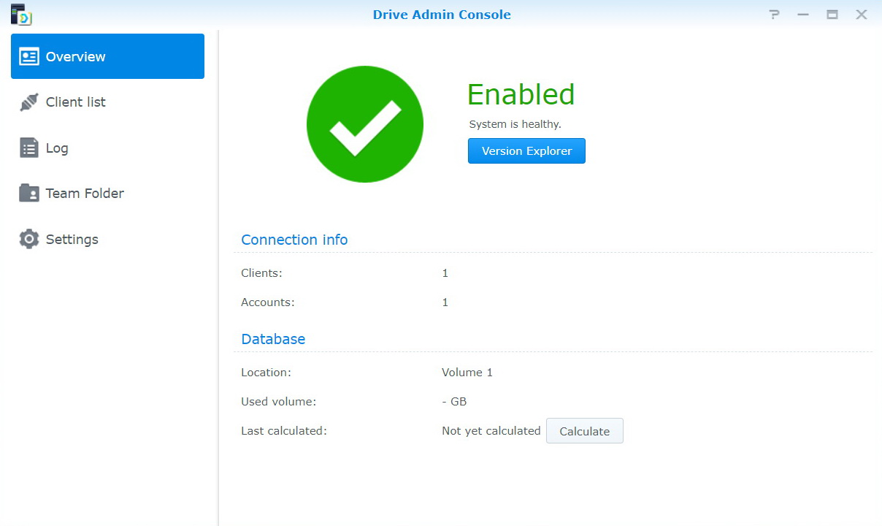Click the Clients: label
The width and height of the screenshot is (882, 526).
pyautogui.click(x=261, y=273)
